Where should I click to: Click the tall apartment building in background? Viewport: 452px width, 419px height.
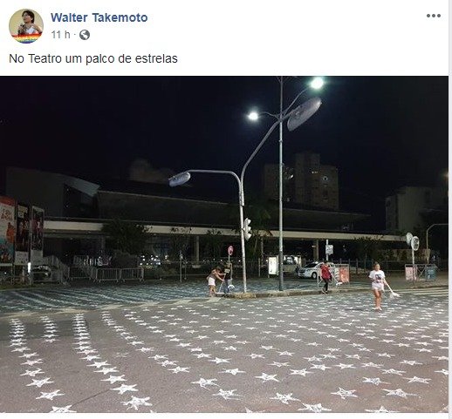[302, 180]
